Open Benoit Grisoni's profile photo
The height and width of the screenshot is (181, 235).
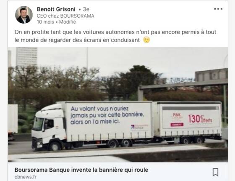pyautogui.click(x=24, y=15)
